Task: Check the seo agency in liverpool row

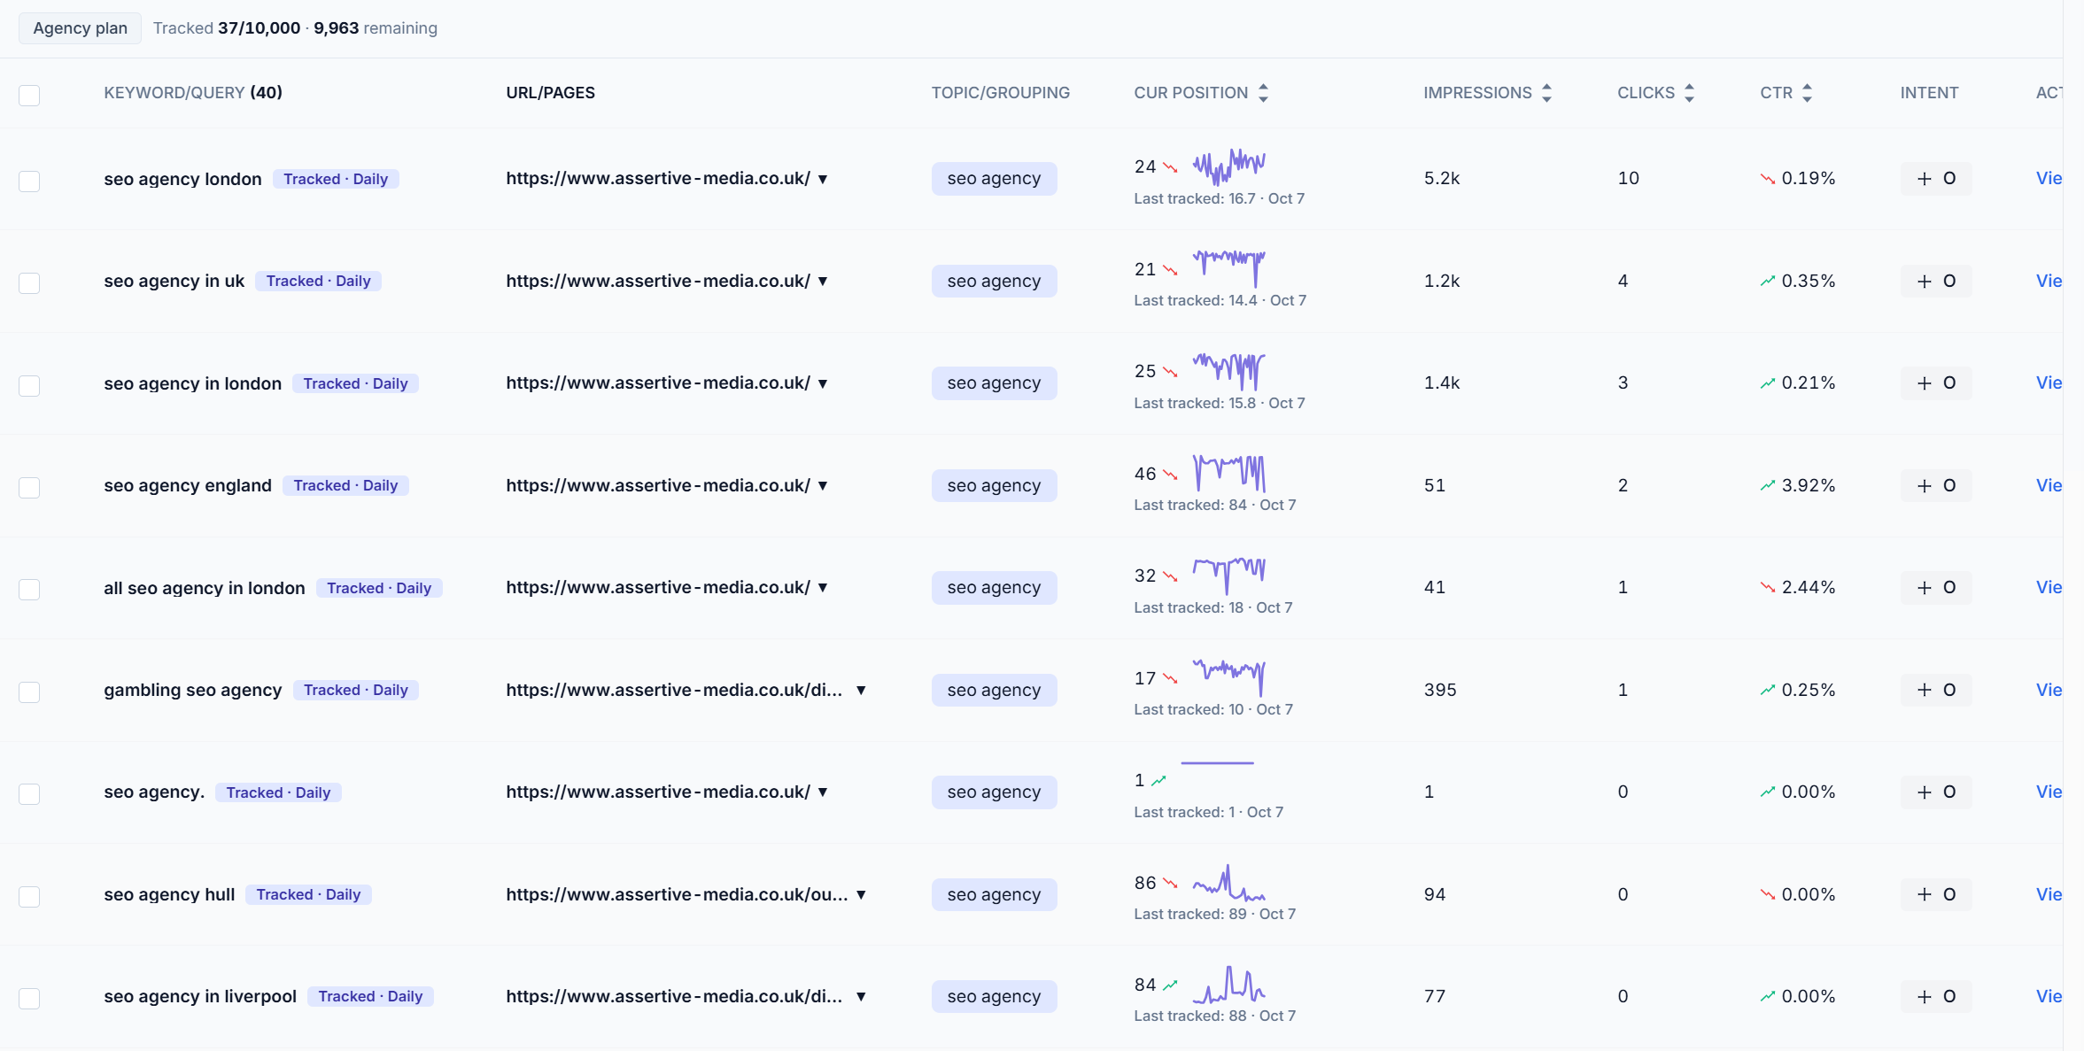Action: coord(29,998)
